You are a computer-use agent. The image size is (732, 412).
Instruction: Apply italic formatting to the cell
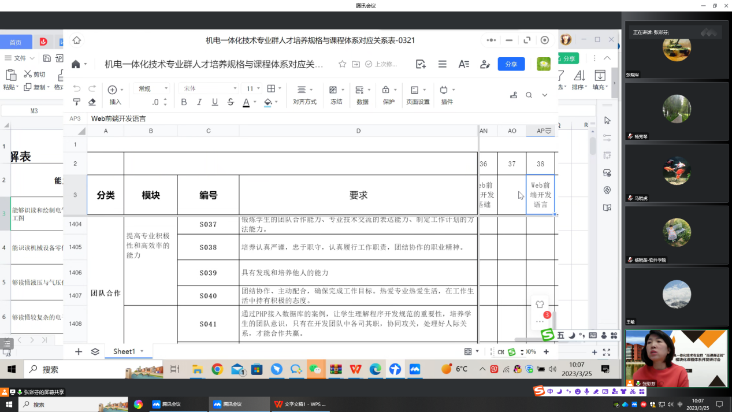(x=199, y=102)
